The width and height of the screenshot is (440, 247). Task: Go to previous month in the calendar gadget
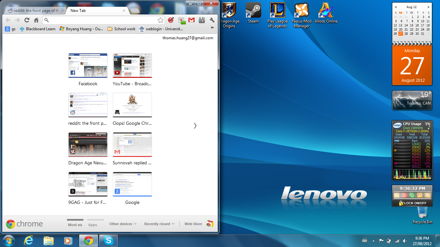[396, 7]
